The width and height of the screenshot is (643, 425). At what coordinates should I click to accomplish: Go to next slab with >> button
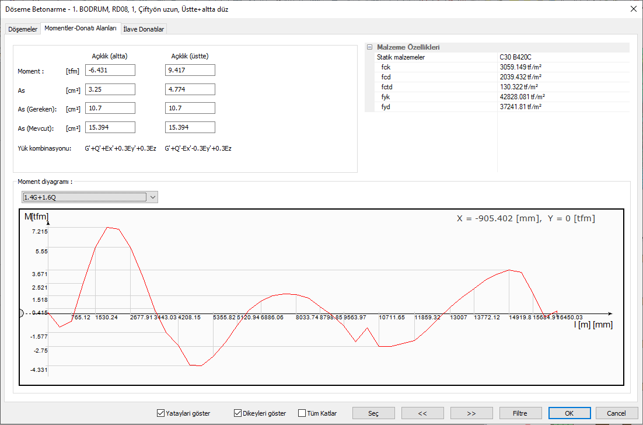471,413
